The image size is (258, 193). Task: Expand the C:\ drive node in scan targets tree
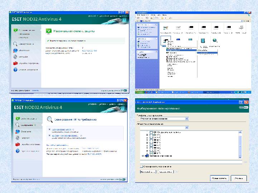pyautogui.click(x=147, y=135)
